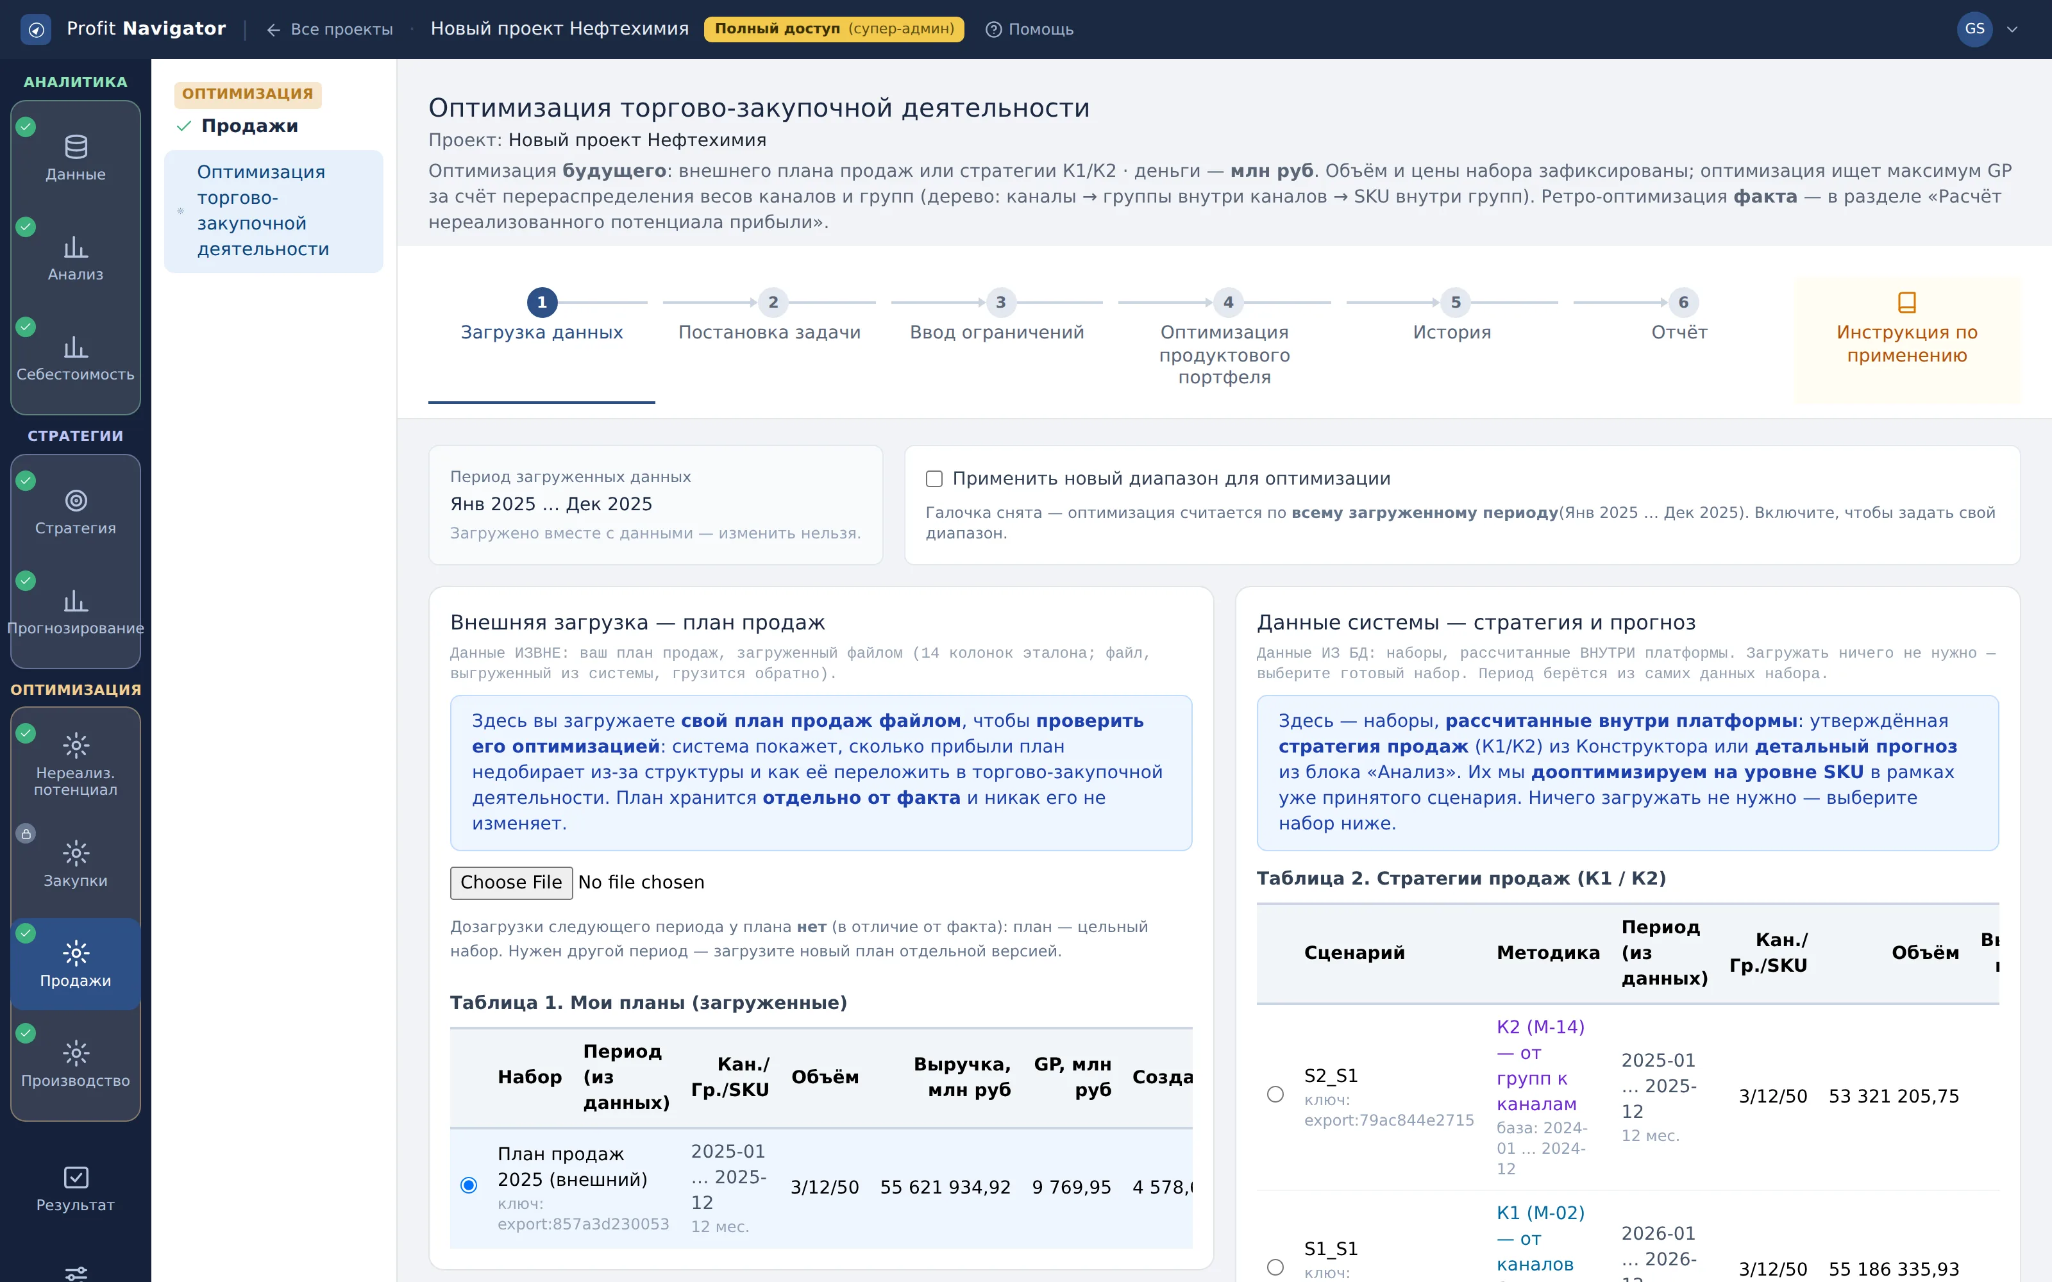Click the Сценарий column header

coord(1354,953)
